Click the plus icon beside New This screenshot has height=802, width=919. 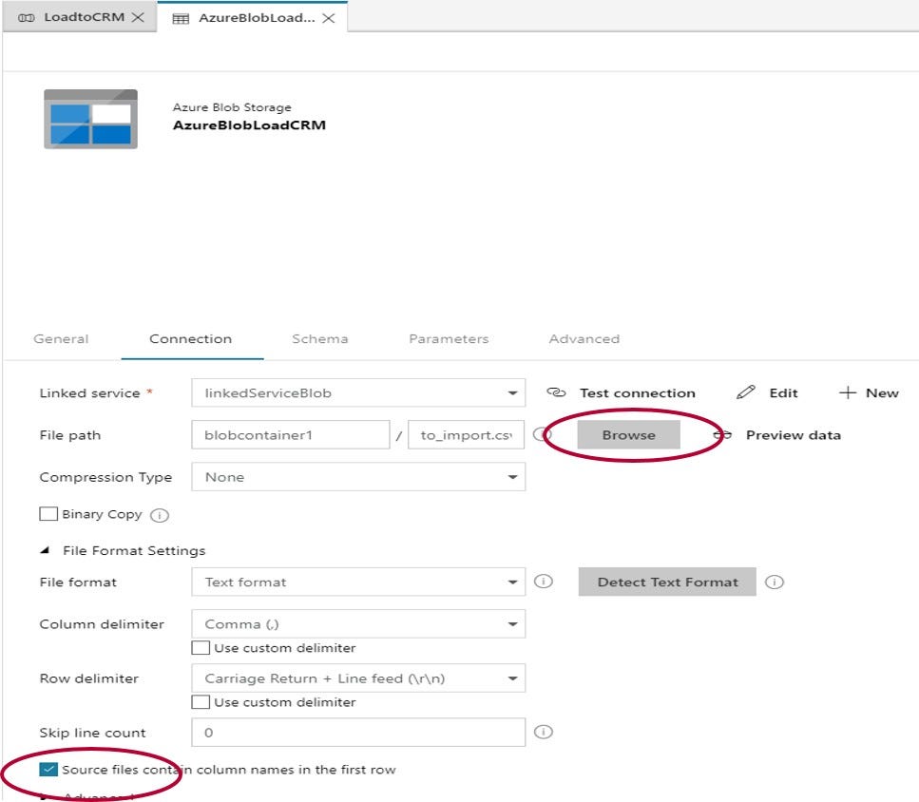848,392
